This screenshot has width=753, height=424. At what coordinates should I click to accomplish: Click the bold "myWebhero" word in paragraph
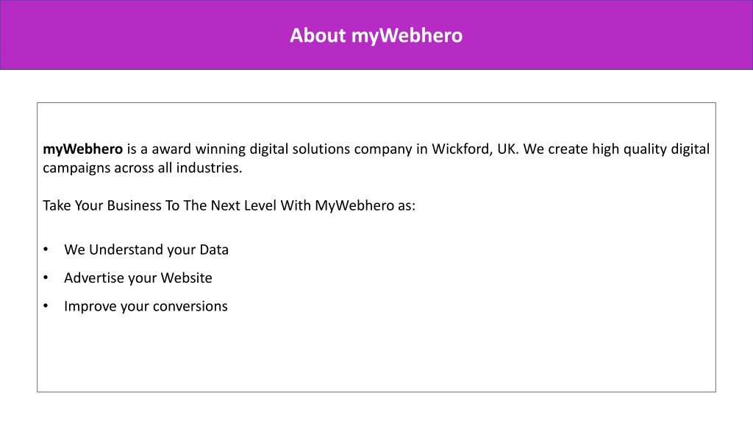[x=82, y=149]
